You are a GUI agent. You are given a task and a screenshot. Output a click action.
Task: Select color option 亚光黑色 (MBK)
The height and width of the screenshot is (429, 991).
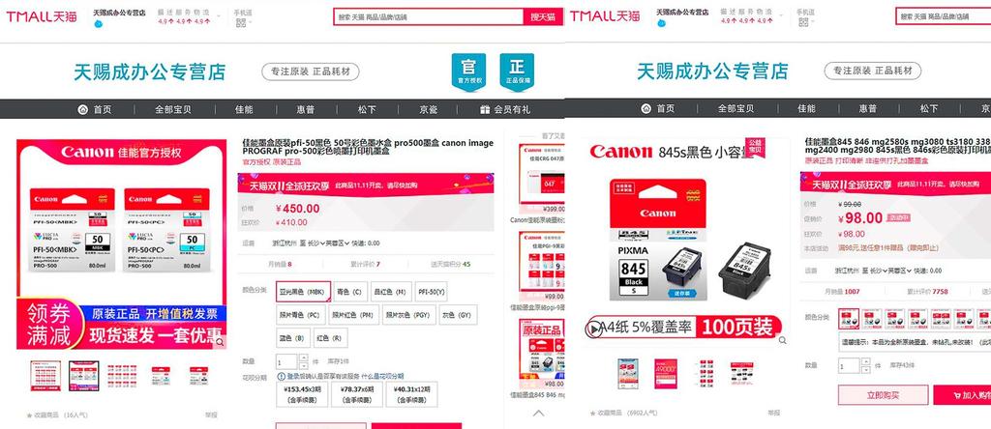pos(303,292)
